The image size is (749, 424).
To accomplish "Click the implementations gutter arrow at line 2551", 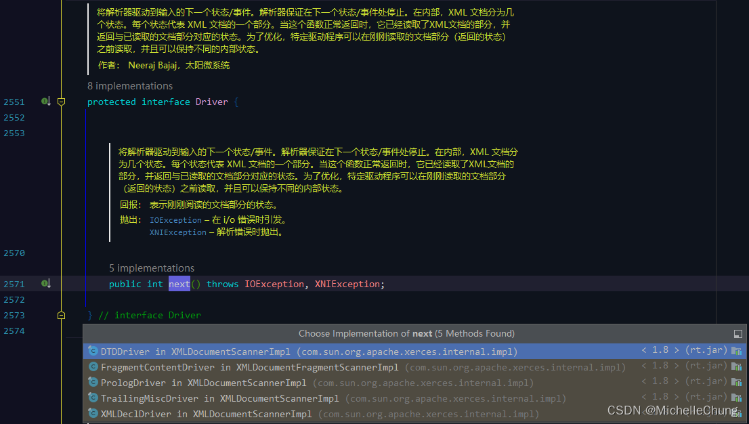I will (45, 101).
